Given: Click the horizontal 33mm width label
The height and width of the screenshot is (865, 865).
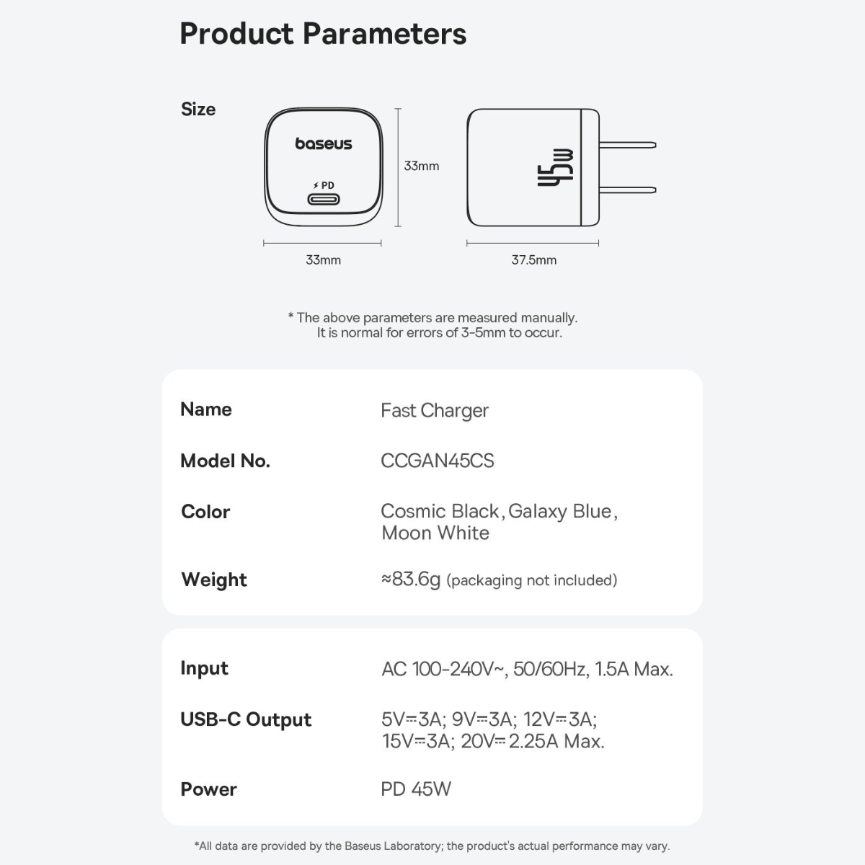Looking at the screenshot, I should [x=323, y=260].
